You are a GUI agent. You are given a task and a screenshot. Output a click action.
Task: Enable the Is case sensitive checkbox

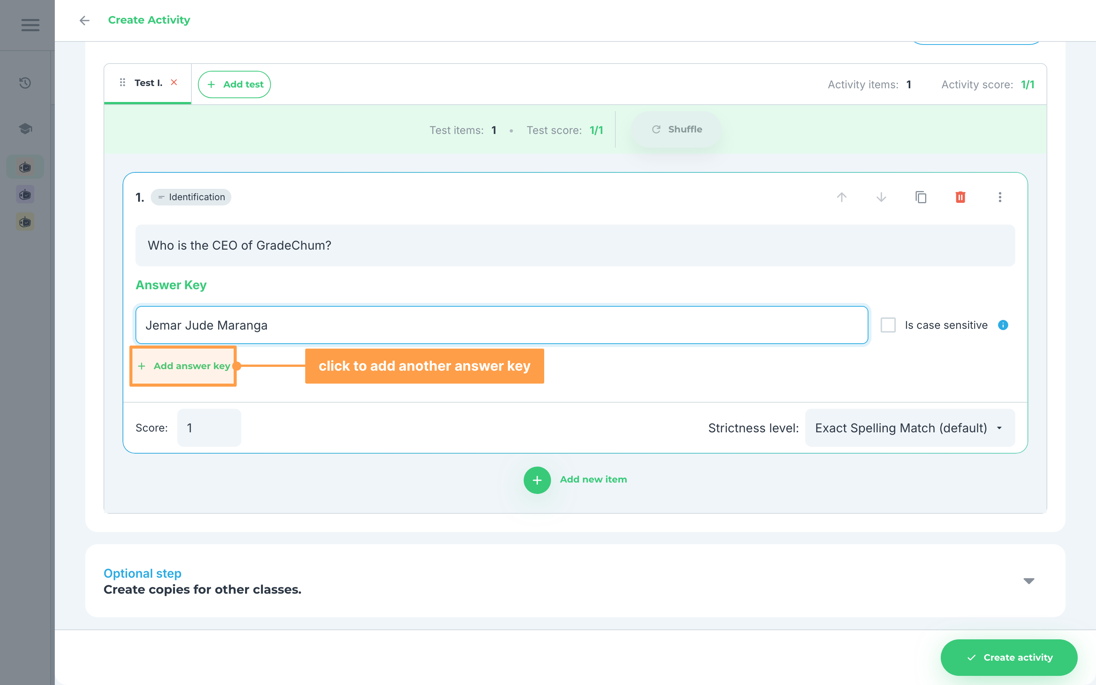888,325
